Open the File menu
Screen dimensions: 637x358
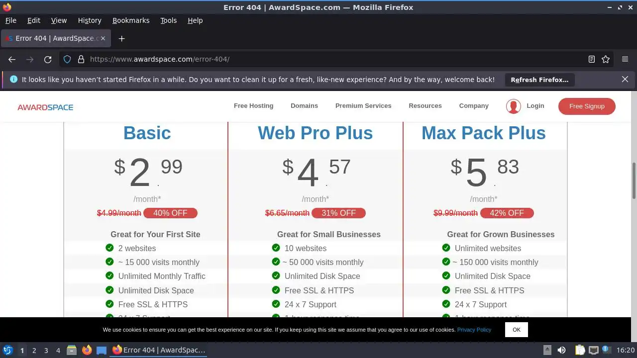coord(10,20)
